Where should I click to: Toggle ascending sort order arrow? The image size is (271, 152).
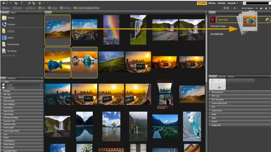click(257, 8)
